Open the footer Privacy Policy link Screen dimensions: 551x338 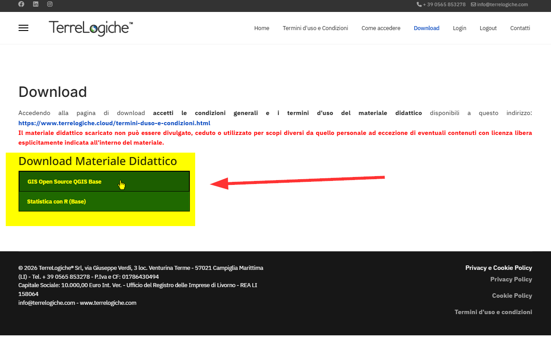point(511,279)
